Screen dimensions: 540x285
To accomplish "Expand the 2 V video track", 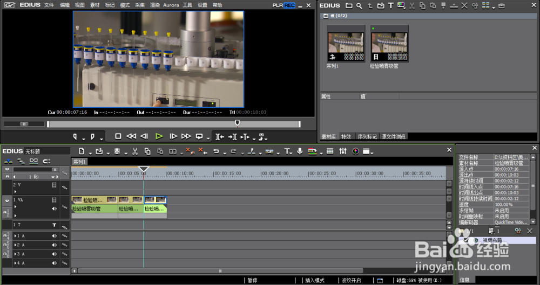I will click(15, 191).
